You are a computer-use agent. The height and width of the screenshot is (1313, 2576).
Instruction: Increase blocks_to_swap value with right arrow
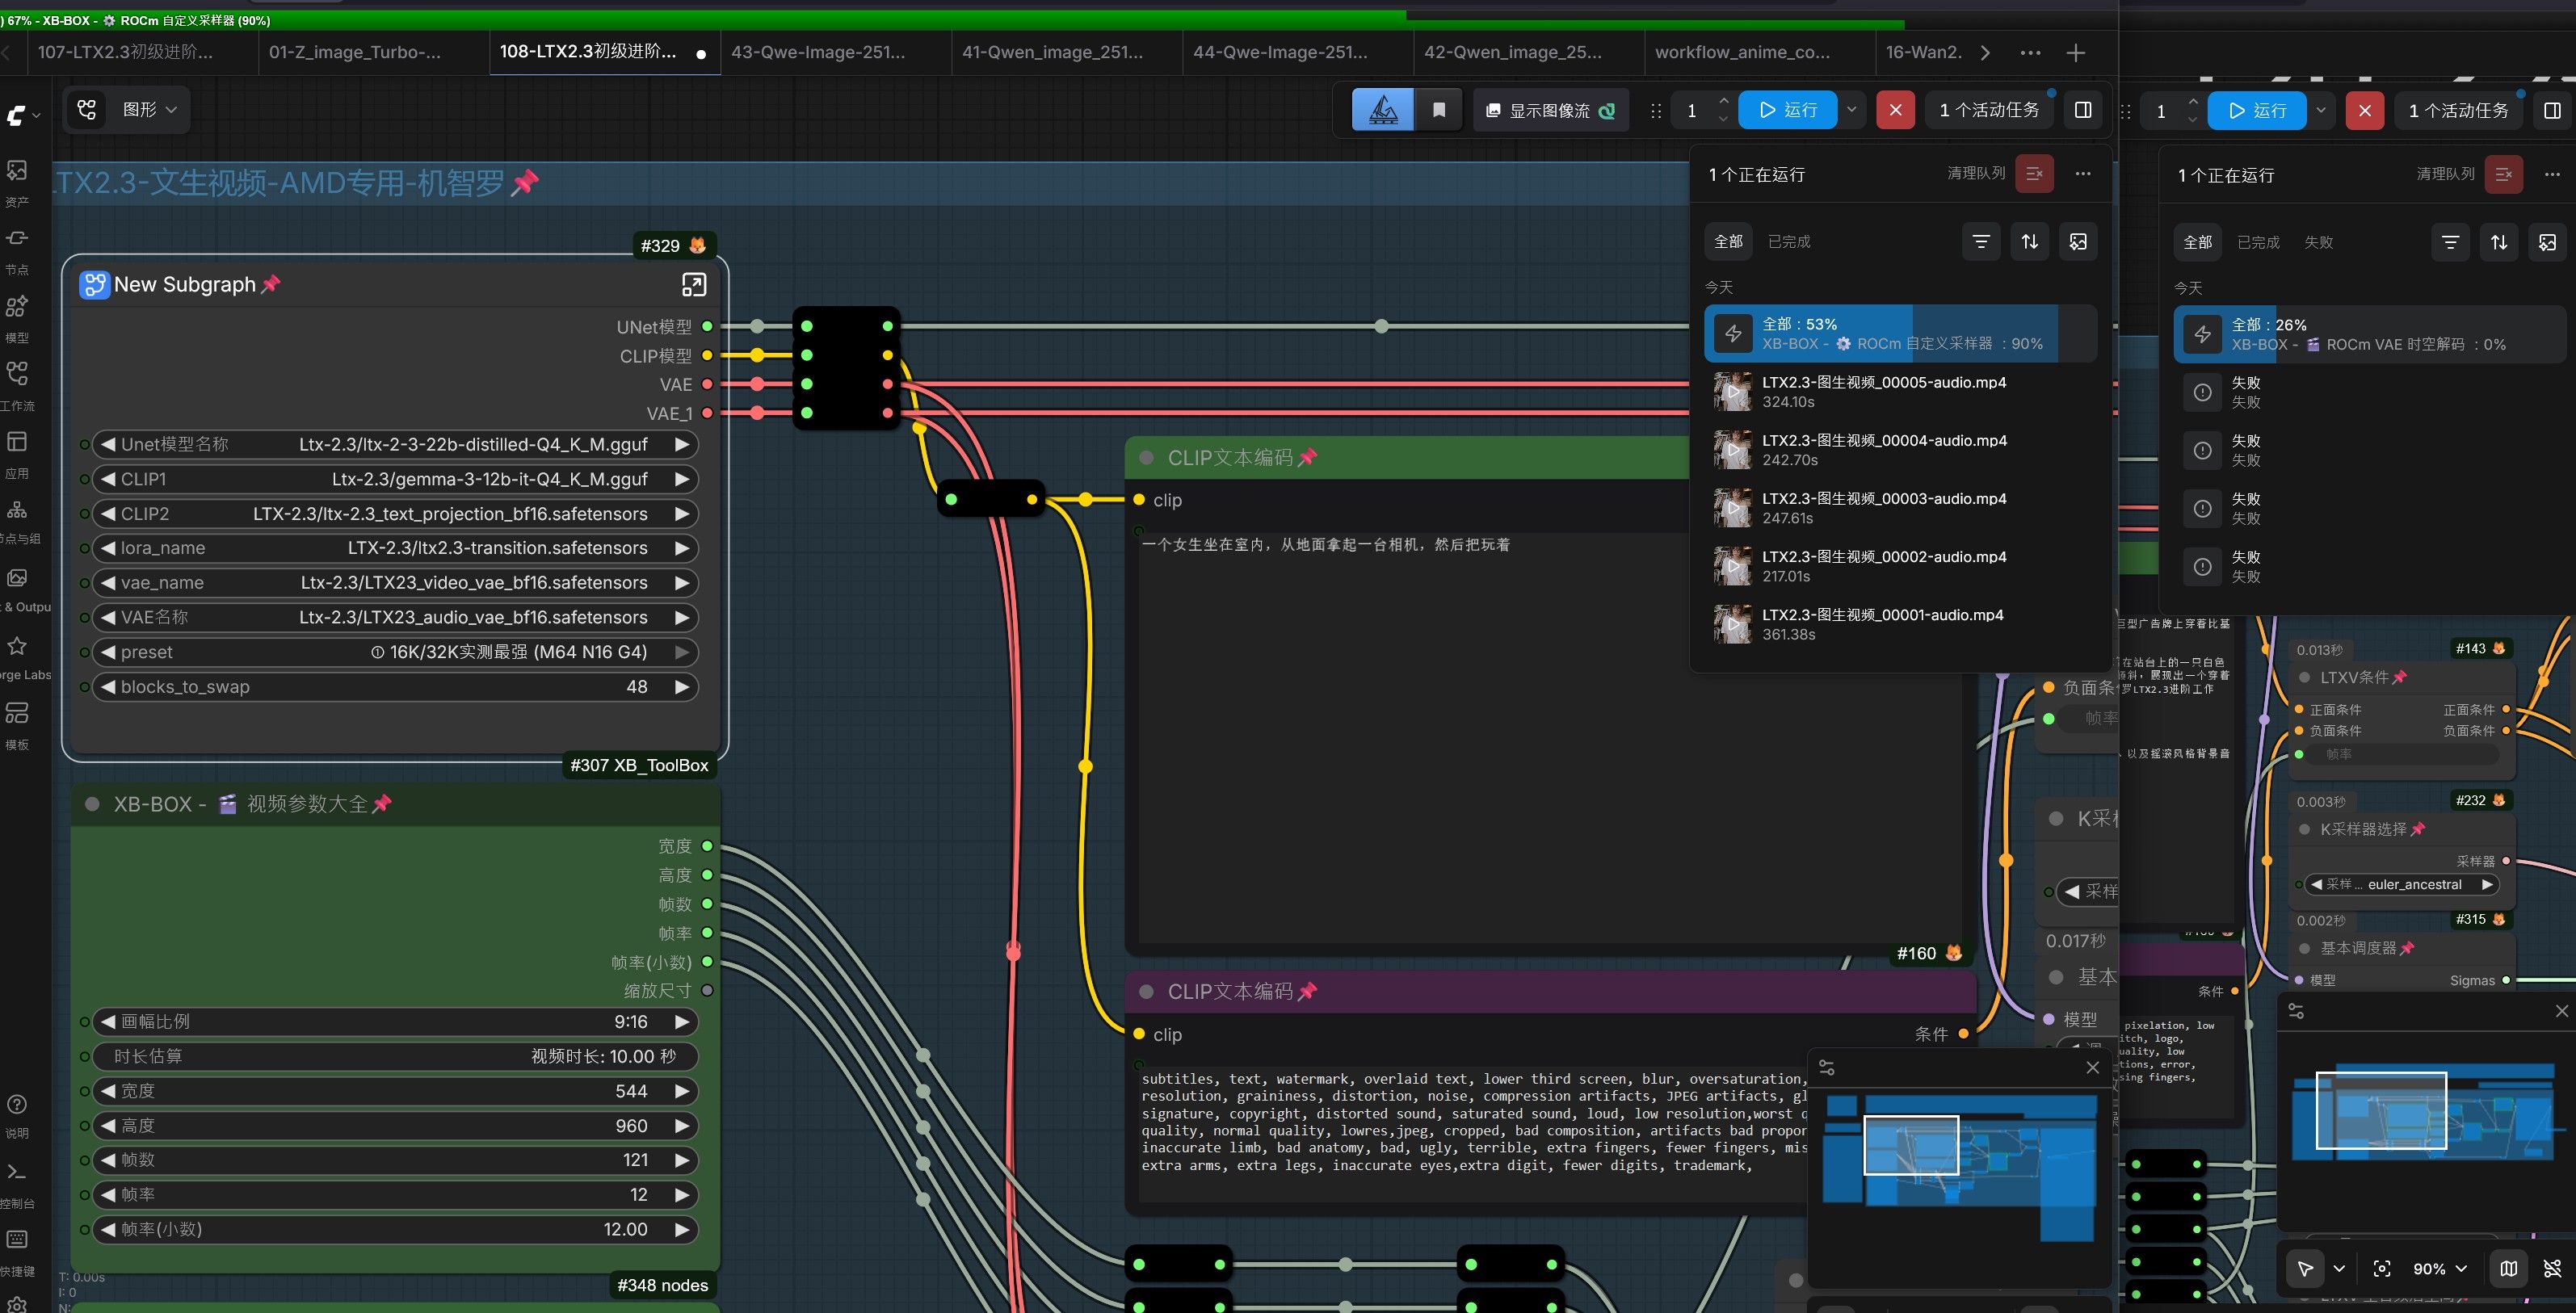click(x=682, y=687)
